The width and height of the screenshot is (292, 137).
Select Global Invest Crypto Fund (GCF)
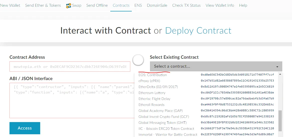[164, 117]
